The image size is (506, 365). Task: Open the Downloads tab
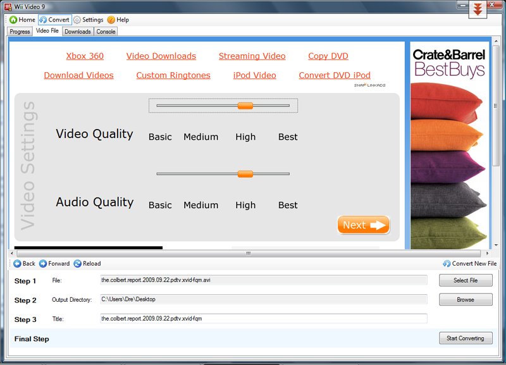[77, 31]
